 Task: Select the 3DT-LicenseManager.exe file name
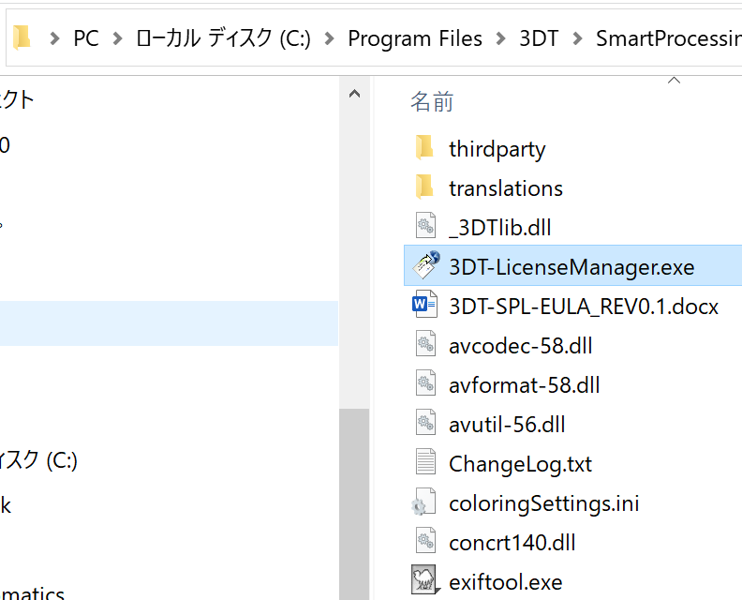571,267
